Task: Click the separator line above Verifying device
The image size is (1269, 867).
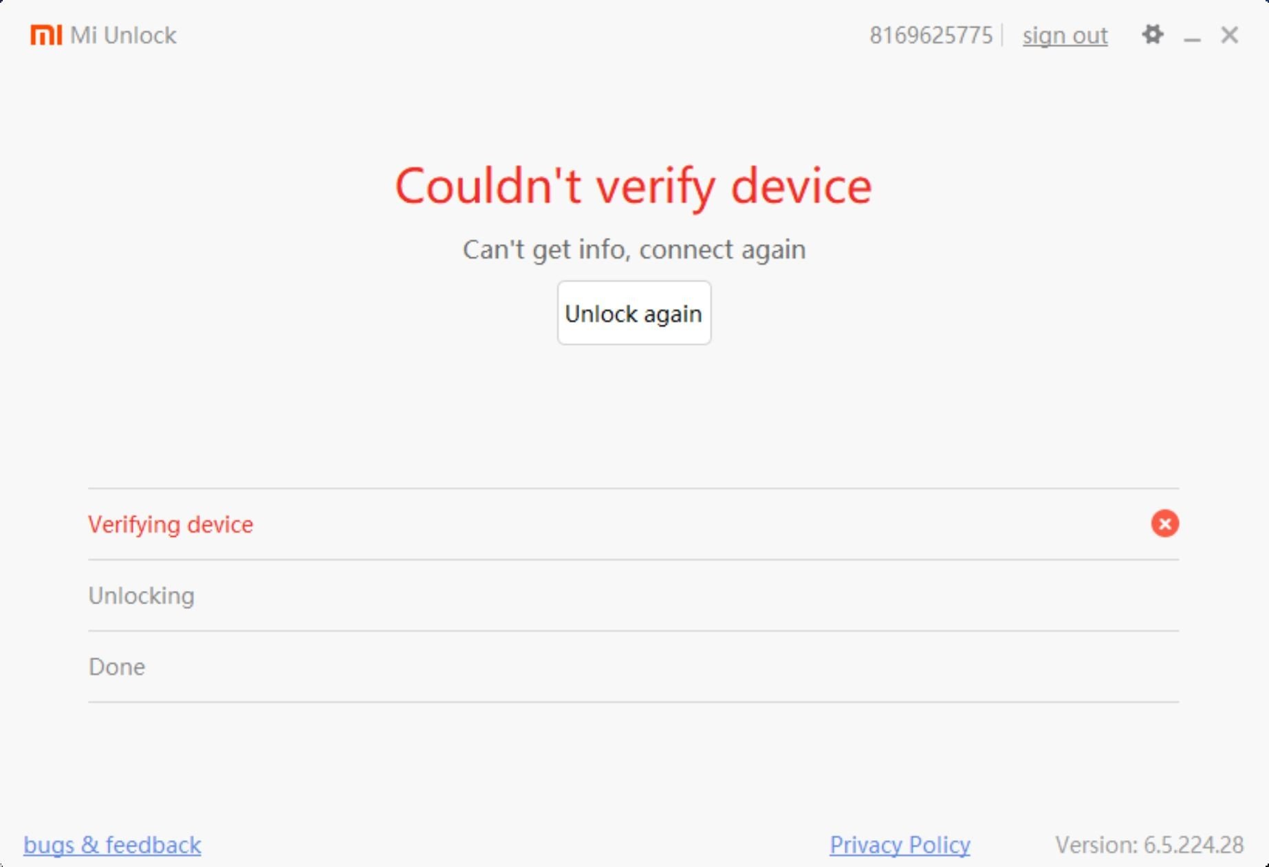Action: pos(633,489)
